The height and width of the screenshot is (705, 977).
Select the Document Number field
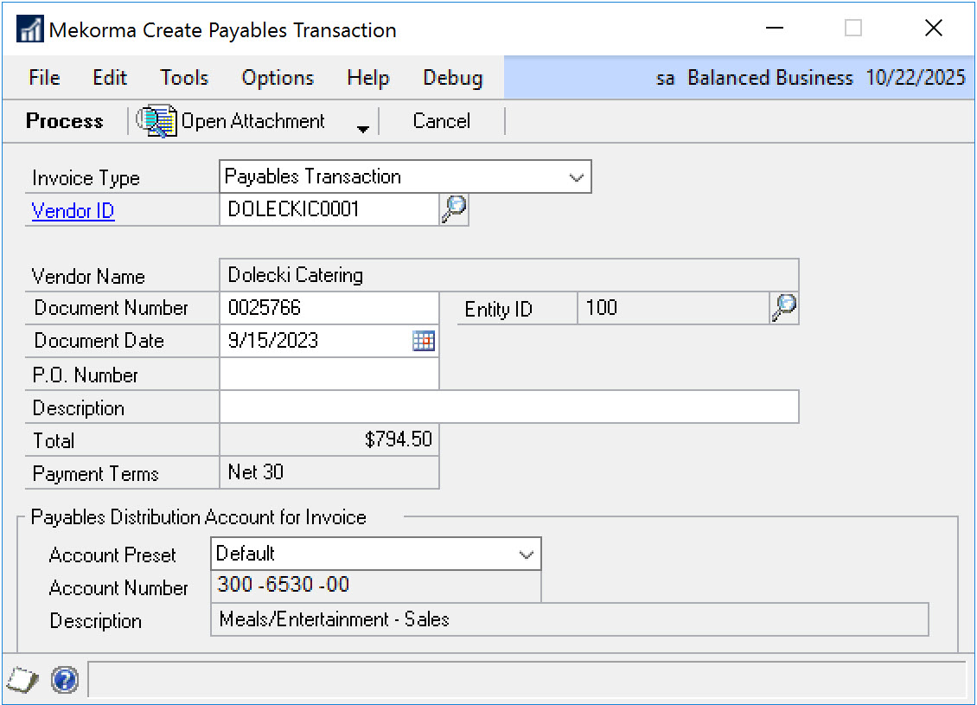(x=329, y=308)
